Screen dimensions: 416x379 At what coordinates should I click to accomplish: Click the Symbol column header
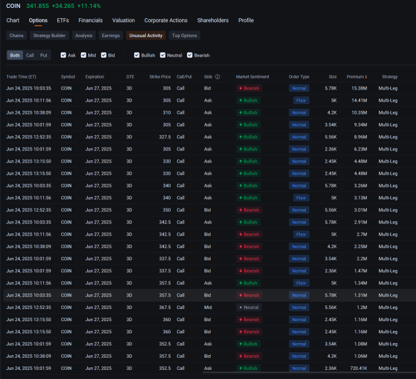pos(68,77)
